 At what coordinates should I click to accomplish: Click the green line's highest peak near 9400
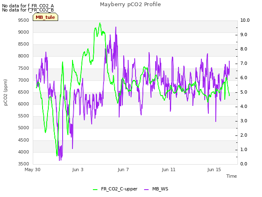pos(100,23)
